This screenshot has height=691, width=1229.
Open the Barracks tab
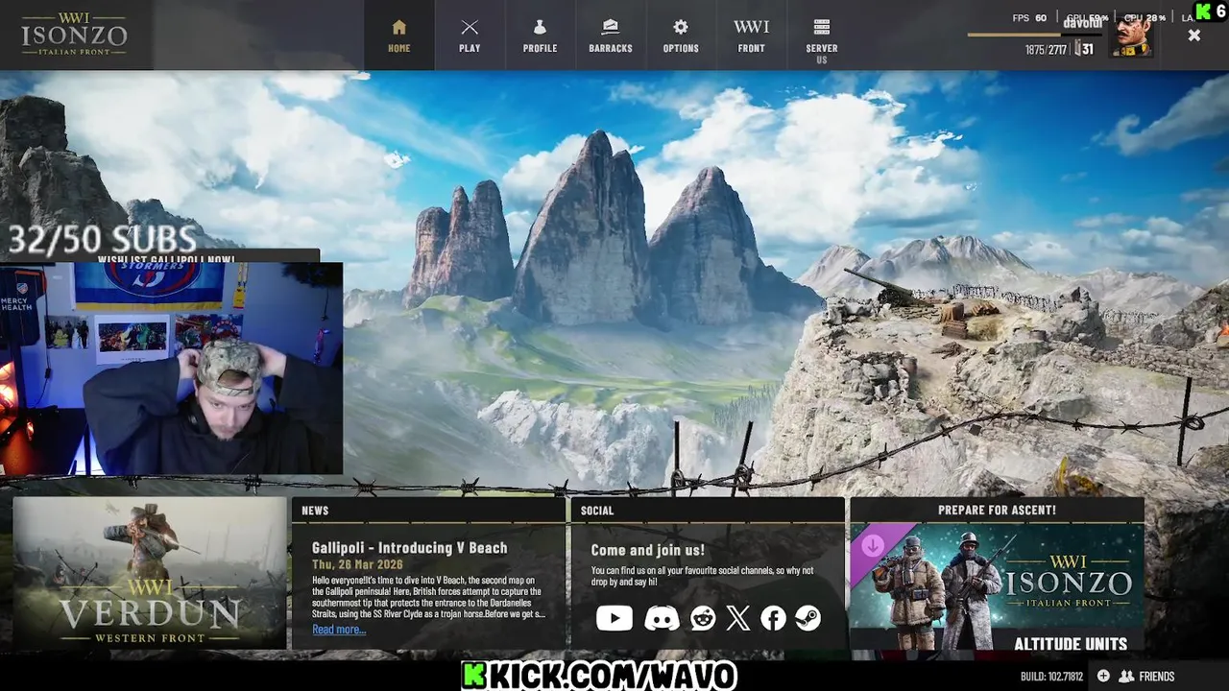[611, 36]
